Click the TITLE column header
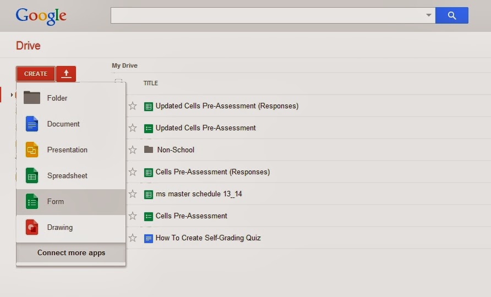The image size is (491, 297). click(x=151, y=83)
